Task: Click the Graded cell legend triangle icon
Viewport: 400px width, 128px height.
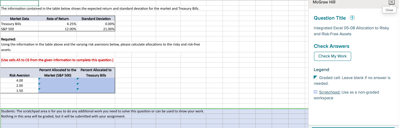Action: click(x=315, y=78)
